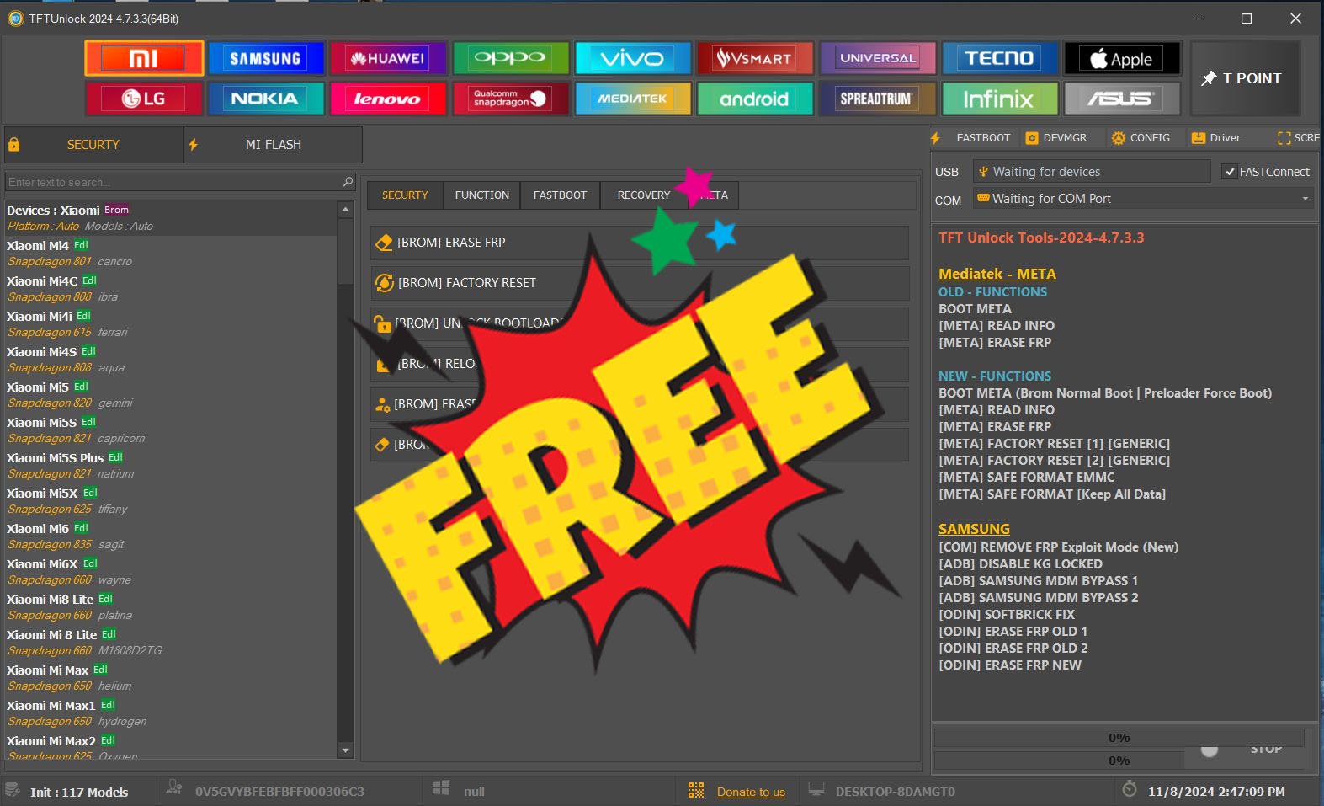Switch to the MI FLASH panel tab
The image size is (1324, 806).
[274, 145]
